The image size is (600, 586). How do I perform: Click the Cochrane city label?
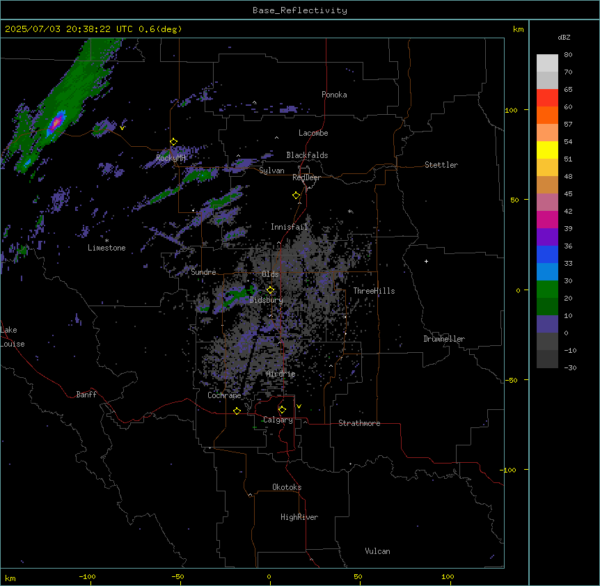pyautogui.click(x=224, y=395)
